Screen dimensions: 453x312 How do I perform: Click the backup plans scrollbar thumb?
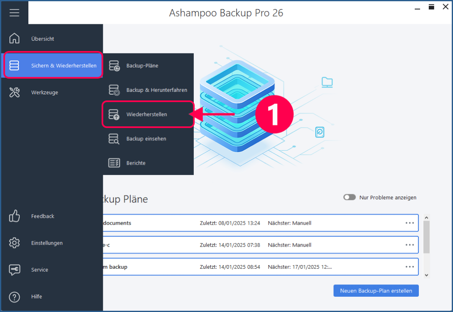(426, 237)
